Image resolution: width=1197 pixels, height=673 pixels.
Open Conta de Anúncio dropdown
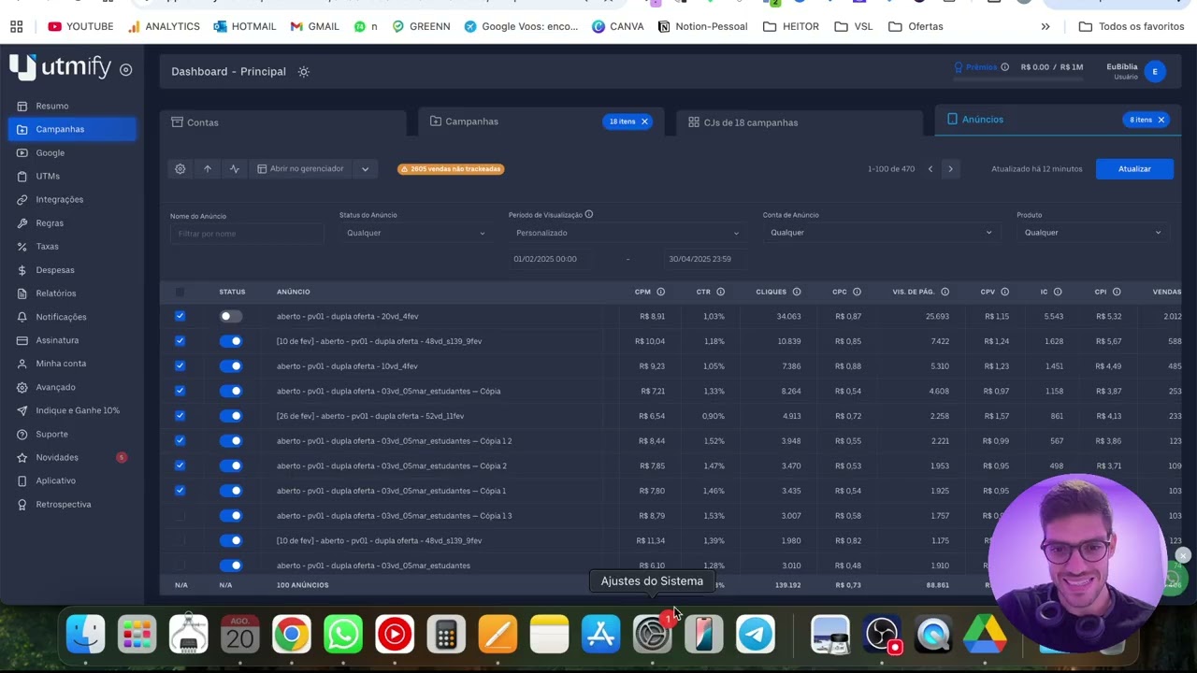pyautogui.click(x=880, y=233)
